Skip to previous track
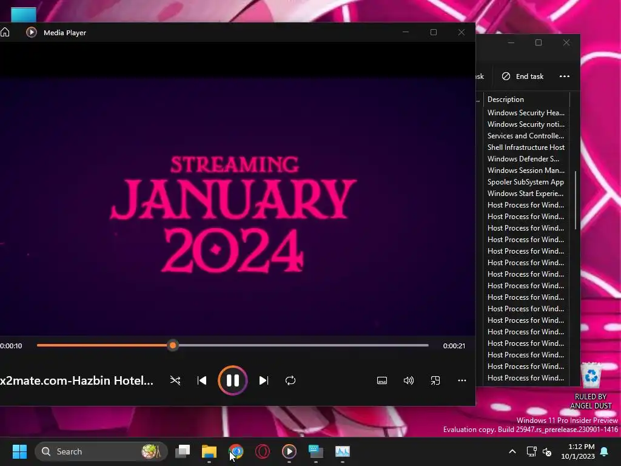621x466 pixels. point(202,380)
